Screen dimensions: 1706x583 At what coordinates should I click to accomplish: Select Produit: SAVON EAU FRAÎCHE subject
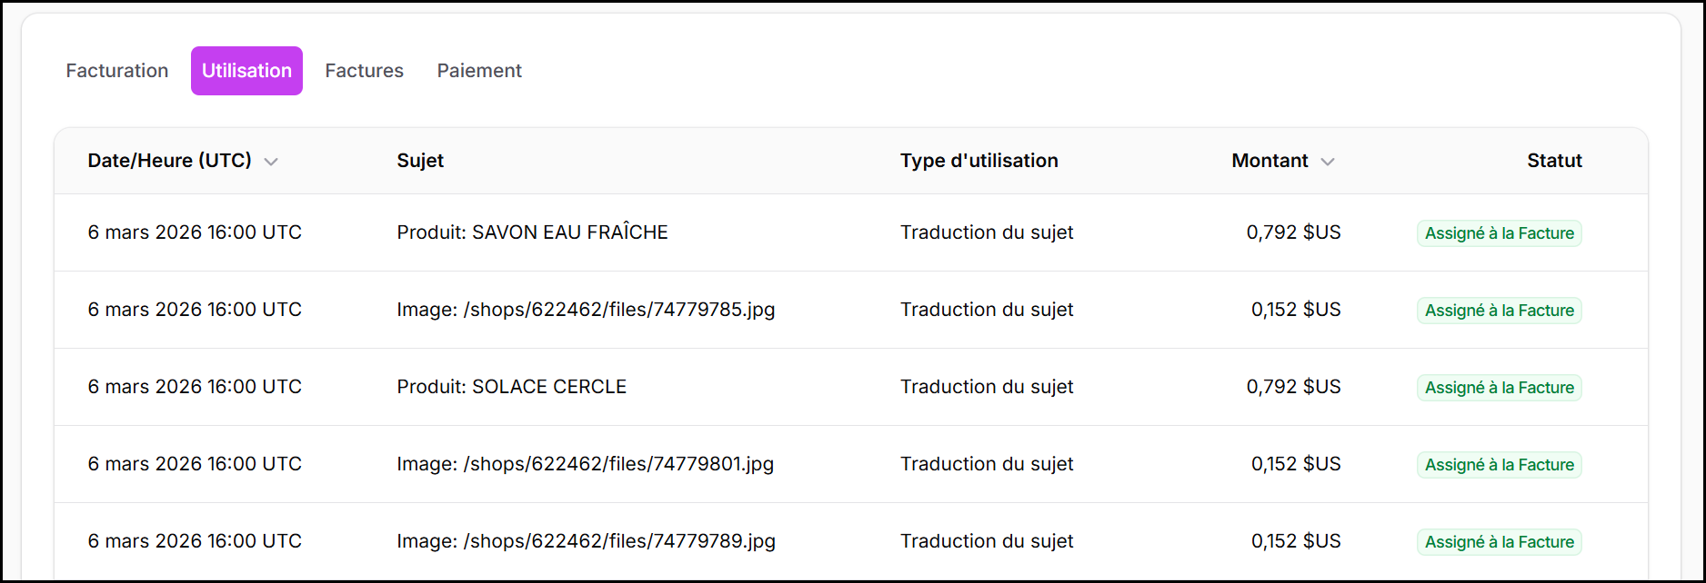point(532,232)
